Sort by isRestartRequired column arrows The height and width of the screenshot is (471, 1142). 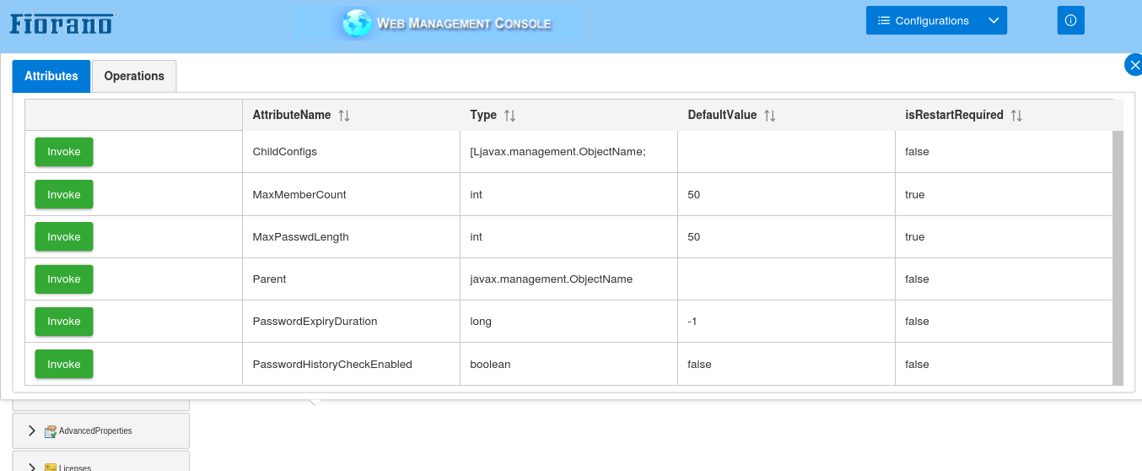(x=1016, y=116)
